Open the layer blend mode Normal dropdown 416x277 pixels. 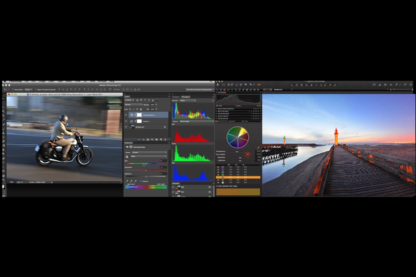pos(134,105)
